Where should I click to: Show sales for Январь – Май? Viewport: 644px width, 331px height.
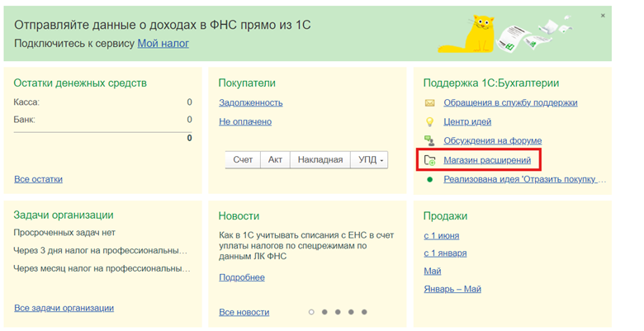452,290
